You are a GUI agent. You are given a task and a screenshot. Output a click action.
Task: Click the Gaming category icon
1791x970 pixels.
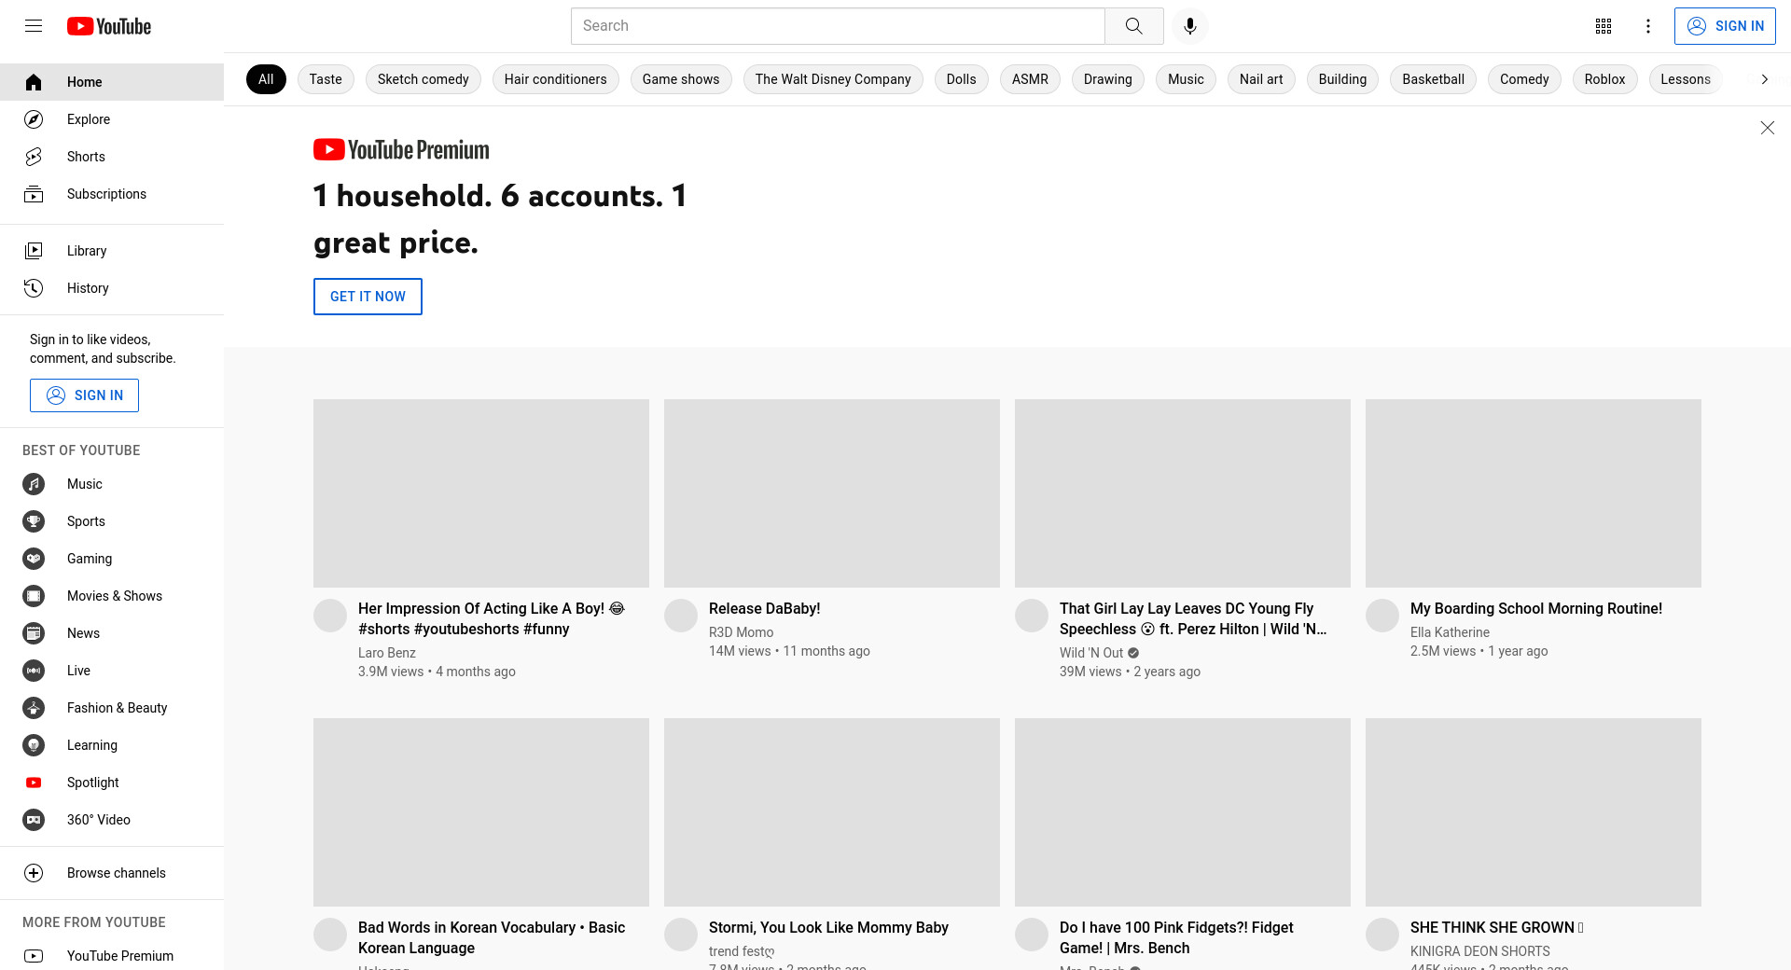[34, 559]
